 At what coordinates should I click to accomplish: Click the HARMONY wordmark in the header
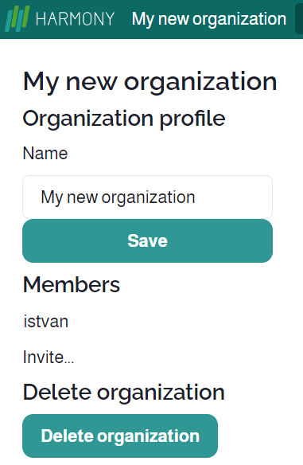[x=75, y=19]
